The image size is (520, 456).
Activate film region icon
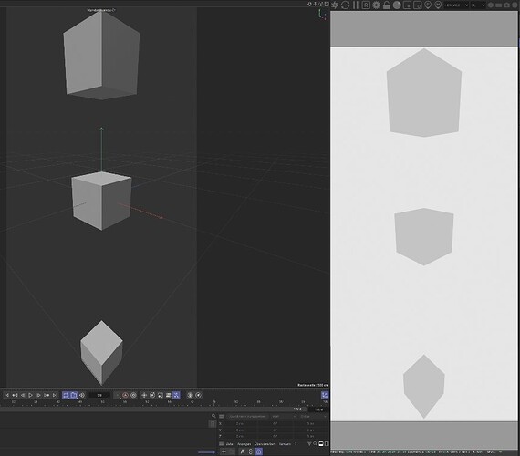[418, 5]
